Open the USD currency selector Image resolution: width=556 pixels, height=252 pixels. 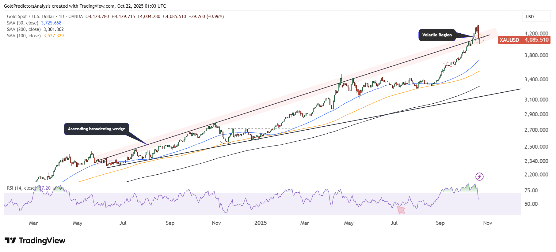point(530,17)
